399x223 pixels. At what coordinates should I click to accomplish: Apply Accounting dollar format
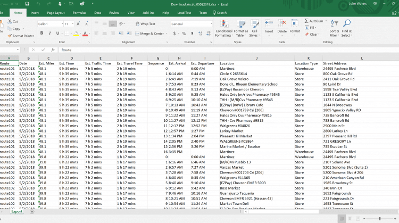(174, 34)
